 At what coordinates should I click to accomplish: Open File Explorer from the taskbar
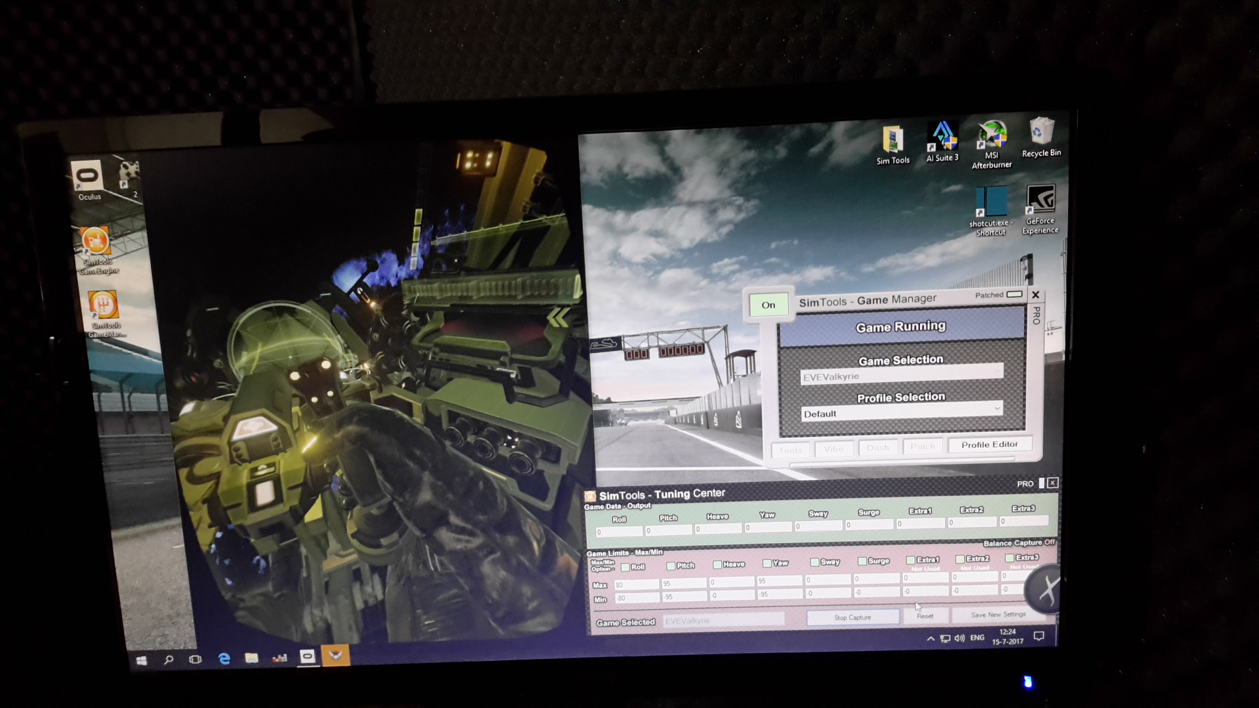pos(251,658)
